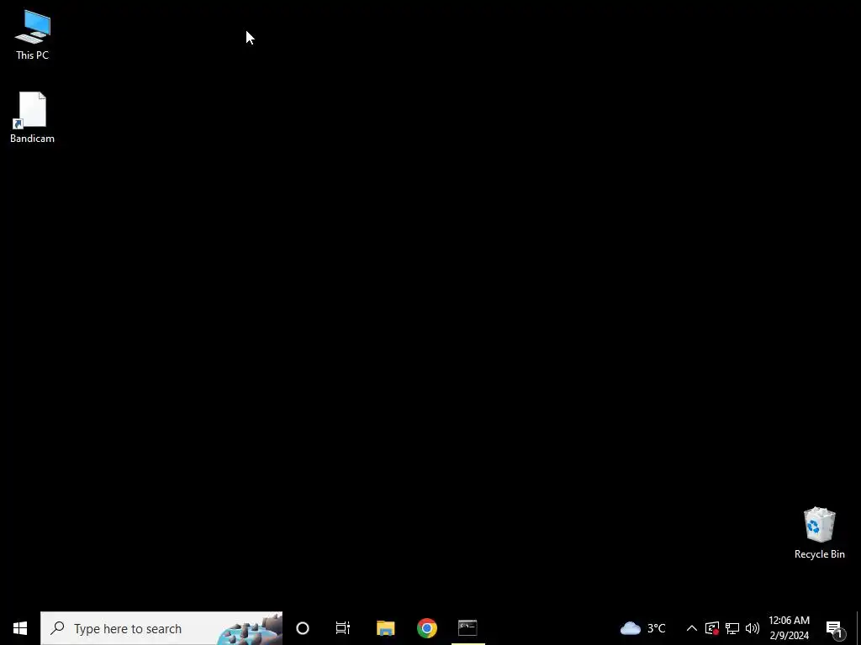Open the weather widget showing 3°C
This screenshot has width=861, height=645.
[643, 628]
